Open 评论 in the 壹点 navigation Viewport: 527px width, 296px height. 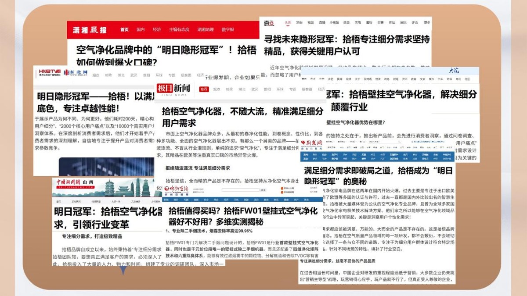pyautogui.click(x=415, y=23)
